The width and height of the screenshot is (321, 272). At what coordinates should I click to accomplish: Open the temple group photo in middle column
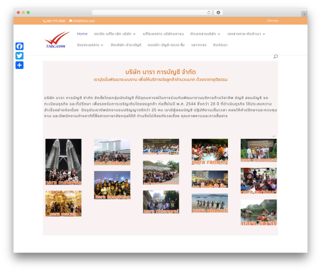click(161, 173)
